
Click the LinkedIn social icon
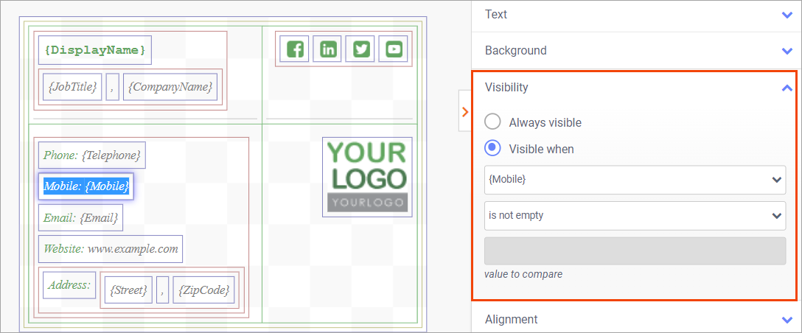pos(328,49)
